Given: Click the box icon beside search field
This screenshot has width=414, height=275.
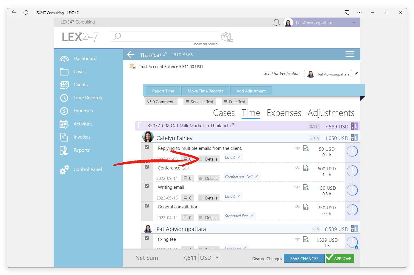Looking at the screenshot, I should coord(227,37).
